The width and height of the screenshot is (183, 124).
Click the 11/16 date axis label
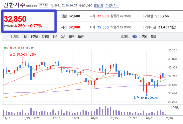pos(7,118)
